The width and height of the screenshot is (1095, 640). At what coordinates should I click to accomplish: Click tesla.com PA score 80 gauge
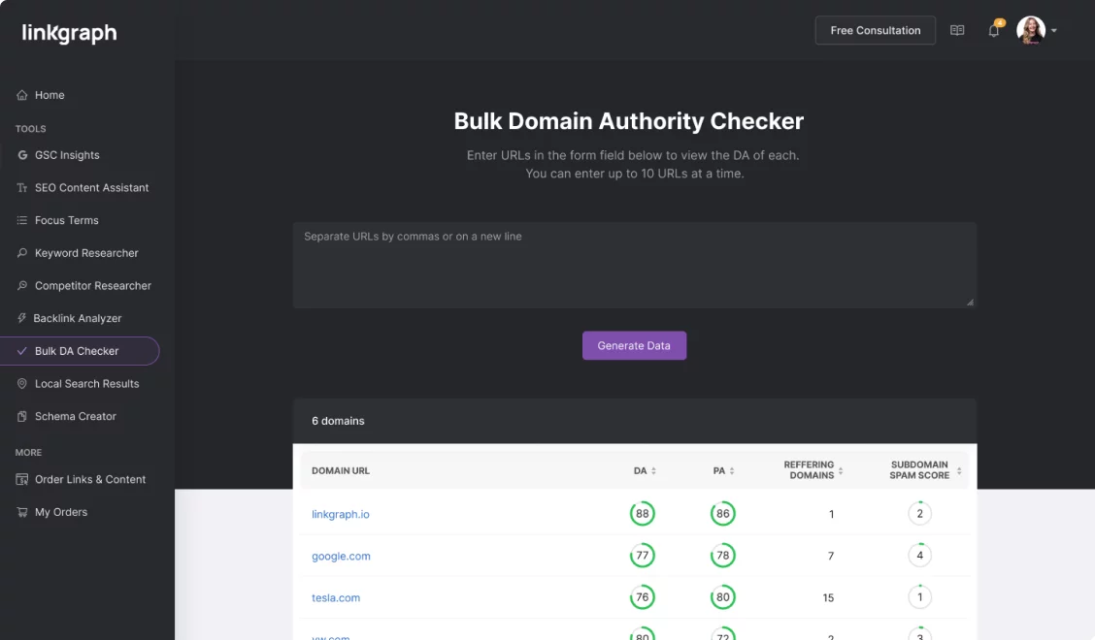[x=723, y=597]
